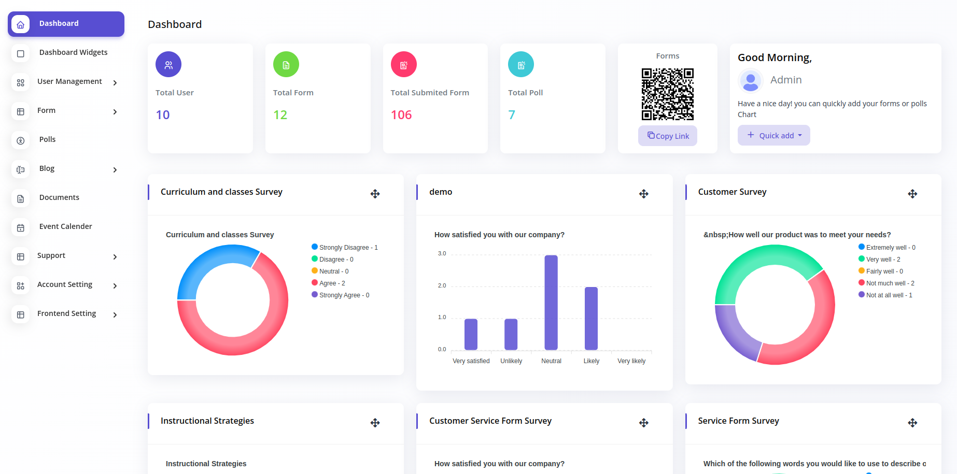957x474 pixels.
Task: Click the green Total Form icon
Action: click(286, 65)
